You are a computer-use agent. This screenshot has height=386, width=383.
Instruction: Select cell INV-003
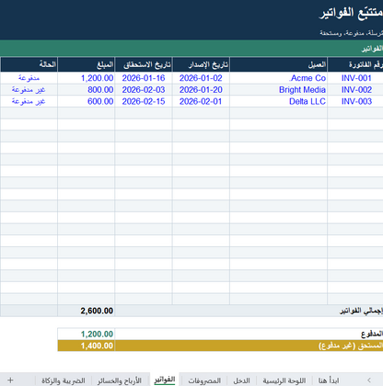(355, 101)
